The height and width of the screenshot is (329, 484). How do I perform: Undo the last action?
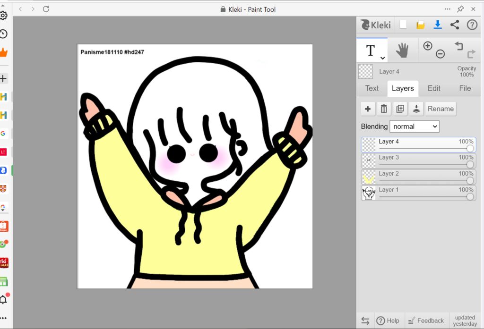tap(459, 46)
